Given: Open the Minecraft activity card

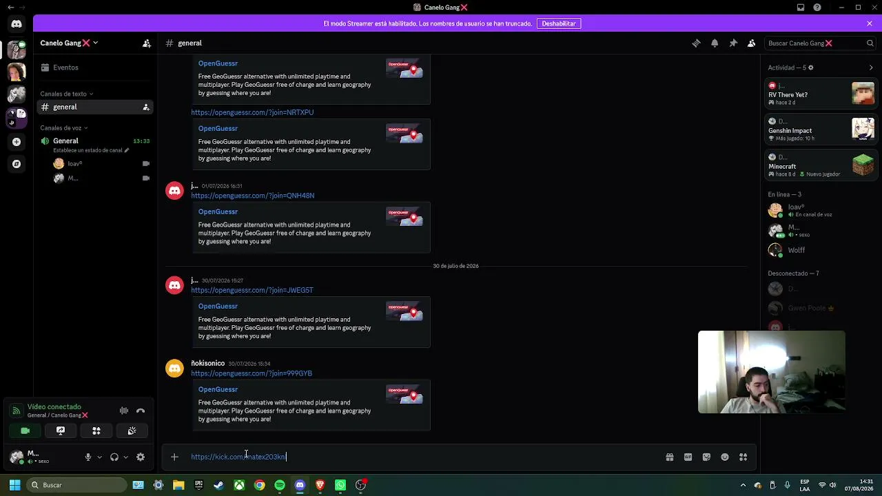Looking at the screenshot, I should tap(821, 165).
